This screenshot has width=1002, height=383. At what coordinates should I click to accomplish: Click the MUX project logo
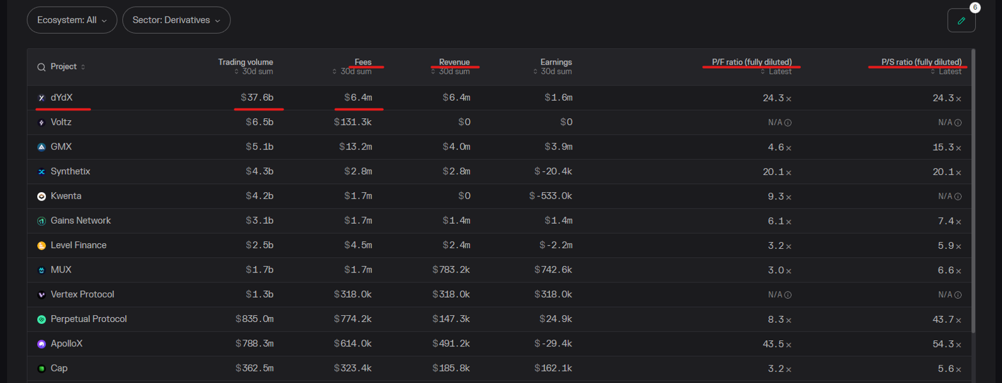click(42, 270)
